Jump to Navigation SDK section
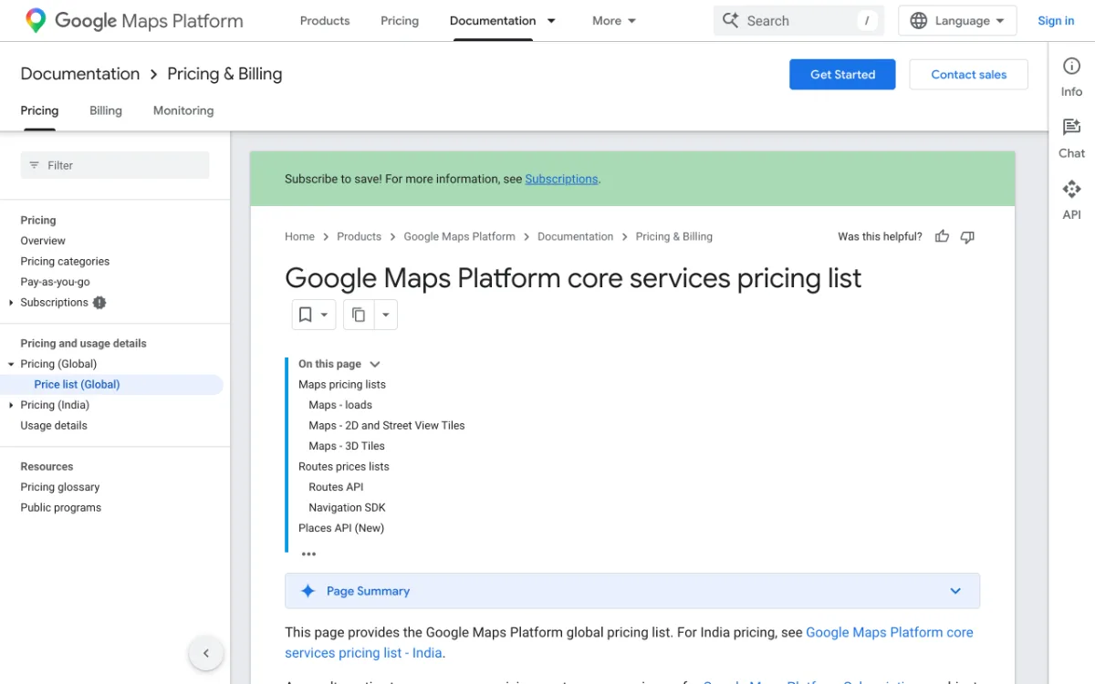The width and height of the screenshot is (1095, 684). pyautogui.click(x=348, y=508)
